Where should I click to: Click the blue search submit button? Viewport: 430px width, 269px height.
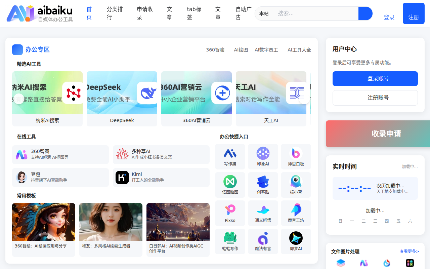(x=365, y=13)
